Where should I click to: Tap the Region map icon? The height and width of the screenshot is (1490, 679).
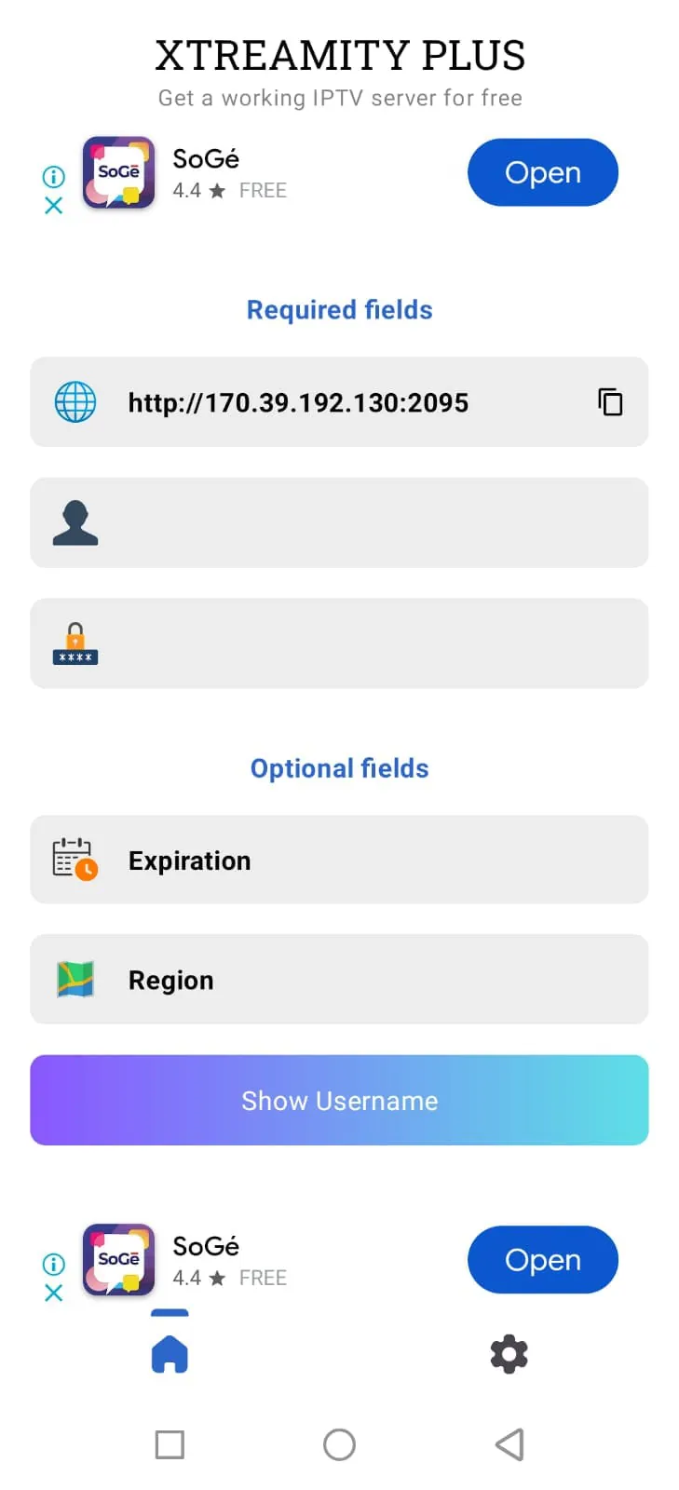tap(75, 980)
